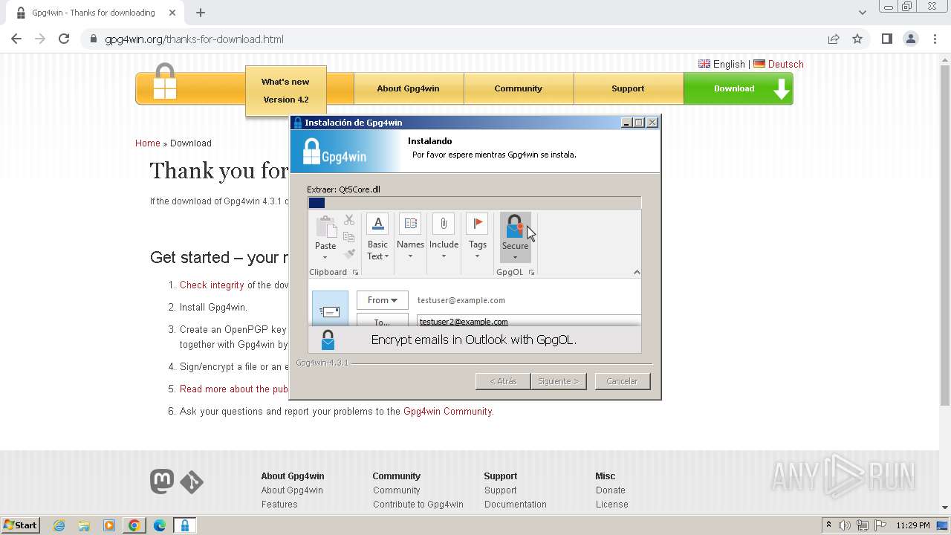Switch to Chrome in taskbar
Viewport: 951px width, 535px height.
[x=134, y=525]
